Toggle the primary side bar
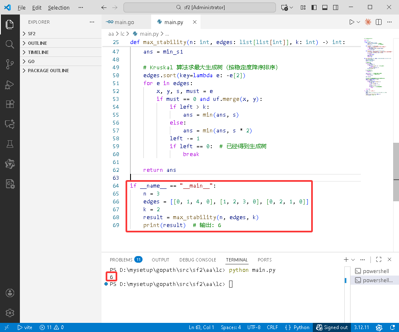The height and width of the screenshot is (332, 399). click(314, 7)
